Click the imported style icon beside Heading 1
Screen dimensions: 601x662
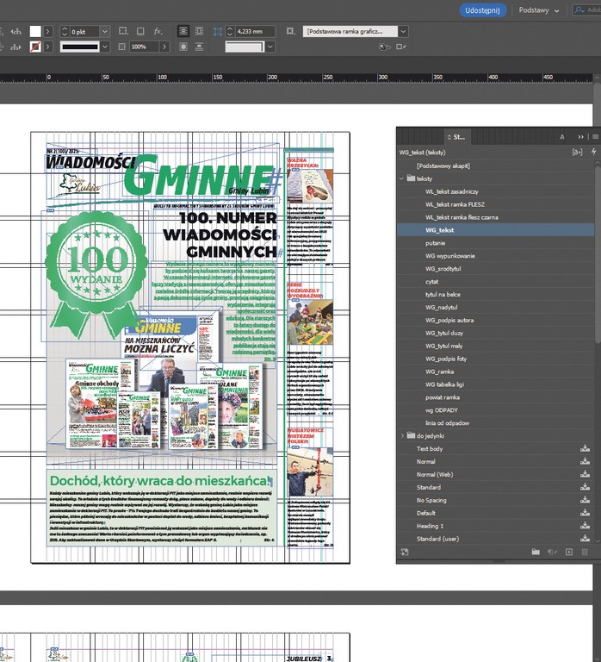(x=586, y=526)
